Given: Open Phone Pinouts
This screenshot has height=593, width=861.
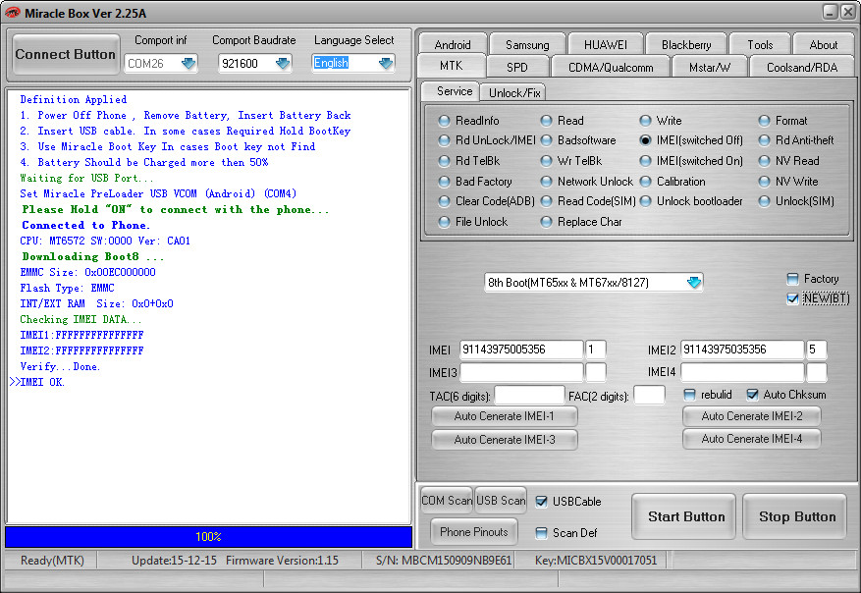Looking at the screenshot, I should click(474, 531).
